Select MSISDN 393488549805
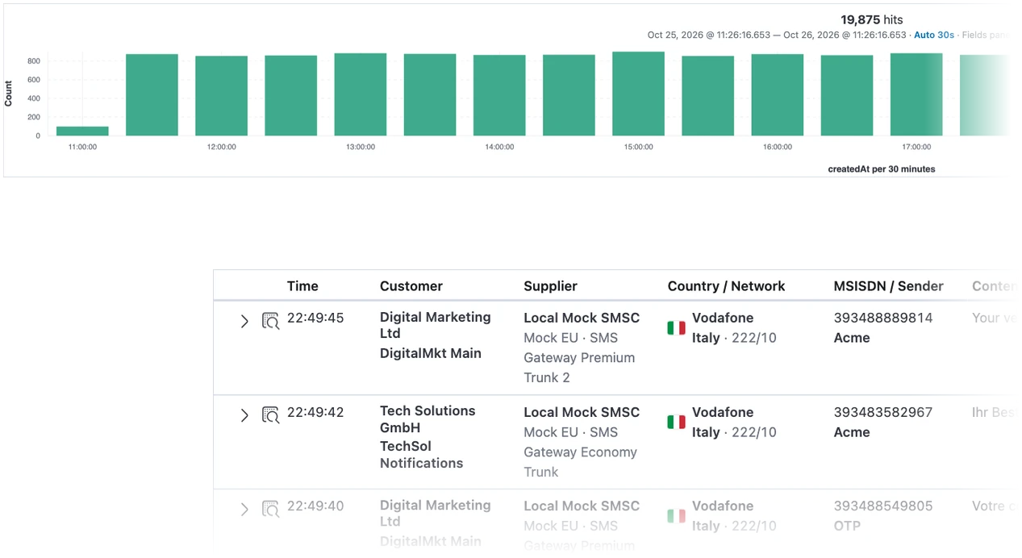Screen dimensions: 1022x558 [x=883, y=506]
